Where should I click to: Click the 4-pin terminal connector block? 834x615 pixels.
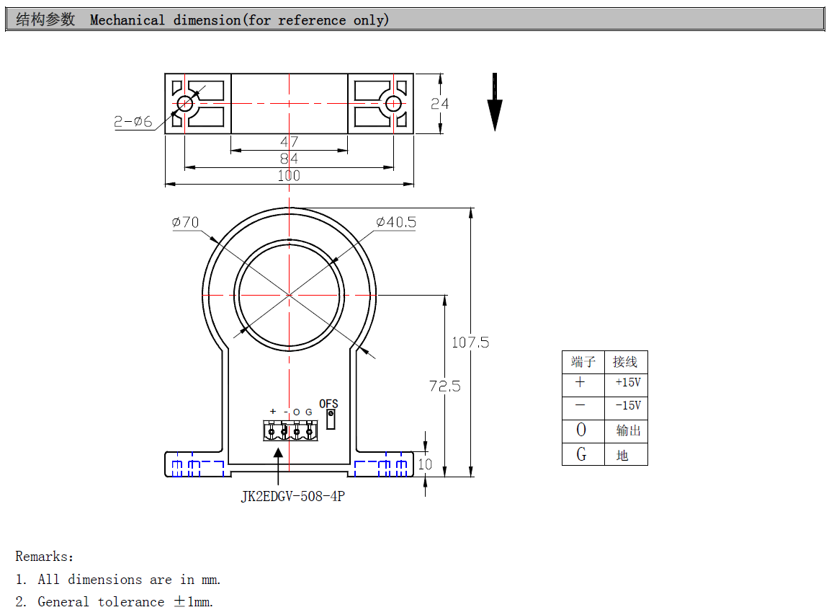click(290, 431)
